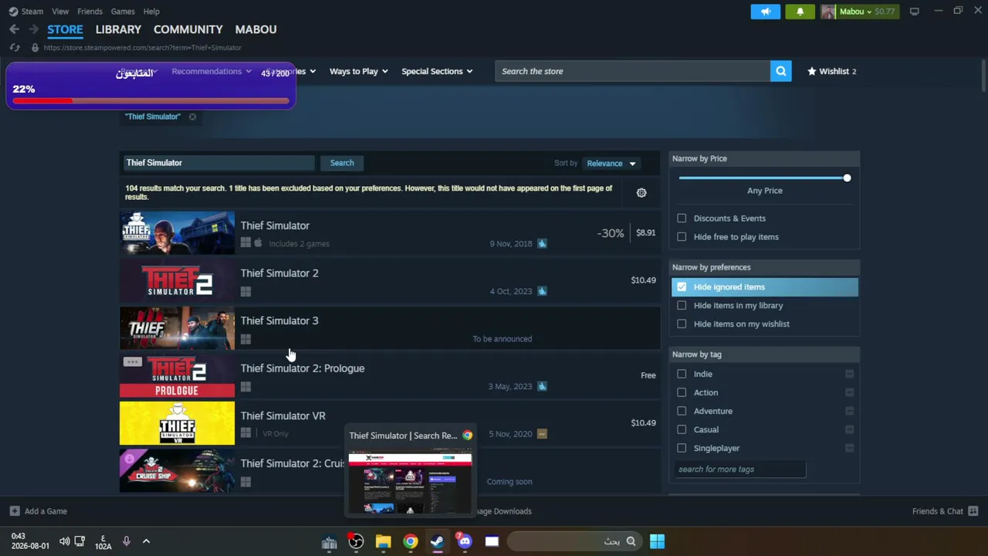Filter results by the Adventure tag
988x556 pixels.
[682, 411]
